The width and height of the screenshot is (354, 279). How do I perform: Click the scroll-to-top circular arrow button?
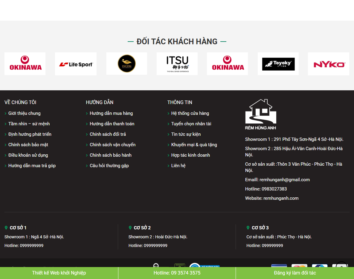click(341, 266)
